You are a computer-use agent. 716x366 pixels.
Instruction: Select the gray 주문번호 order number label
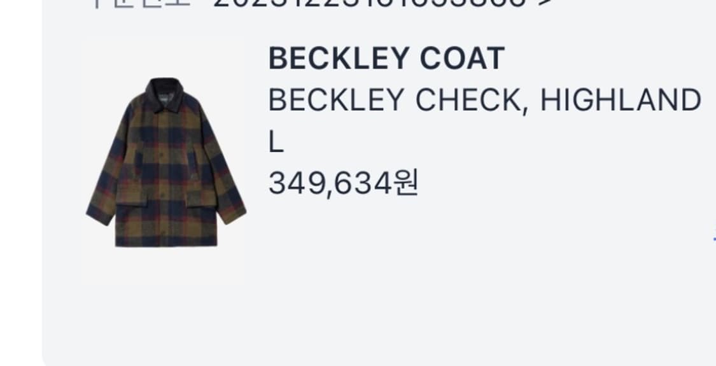[x=140, y=4]
